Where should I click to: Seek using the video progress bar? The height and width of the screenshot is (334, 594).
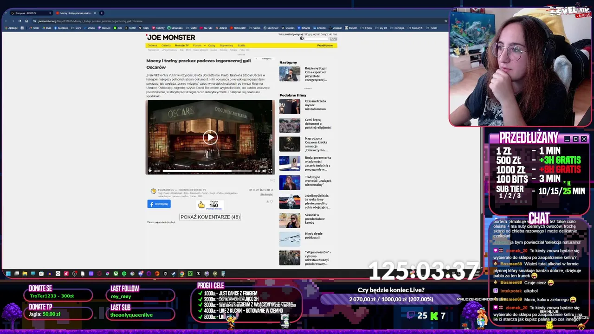(207, 171)
